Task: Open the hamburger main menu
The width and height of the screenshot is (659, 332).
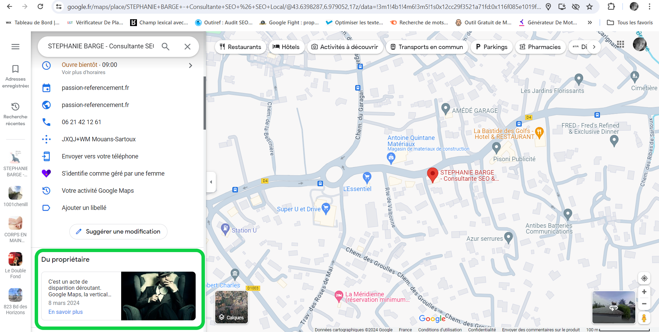Action: (15, 46)
